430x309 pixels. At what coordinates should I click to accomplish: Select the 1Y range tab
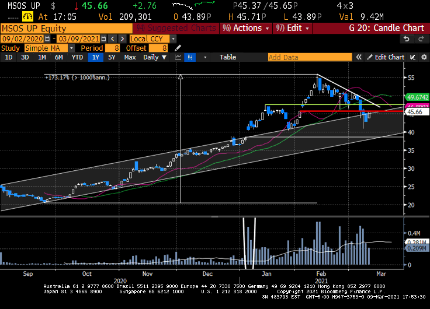coord(95,57)
